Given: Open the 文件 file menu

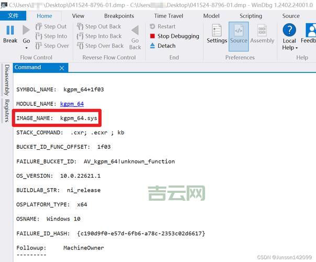Looking at the screenshot, I should pyautogui.click(x=14, y=16).
